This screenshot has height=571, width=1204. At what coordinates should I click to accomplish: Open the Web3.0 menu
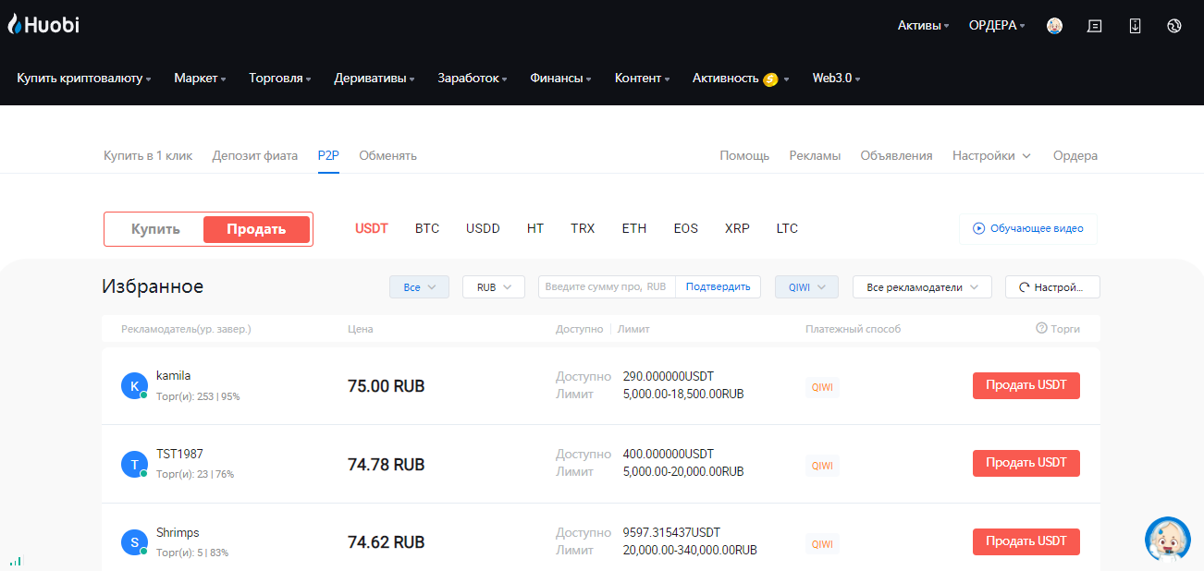837,79
